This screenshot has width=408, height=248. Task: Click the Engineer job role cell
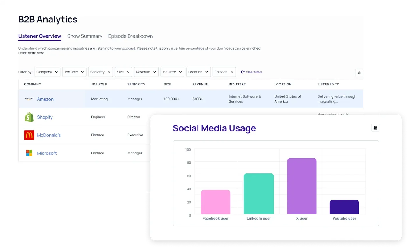pos(98,117)
